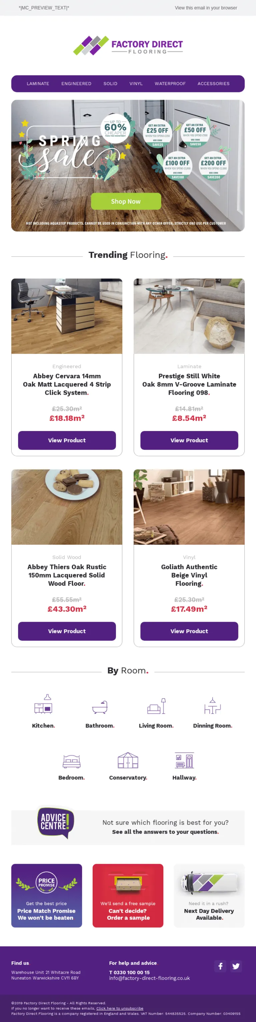Click the Advice Centre speech bubble logo
This screenshot has height=1022, width=256.
[x=56, y=822]
